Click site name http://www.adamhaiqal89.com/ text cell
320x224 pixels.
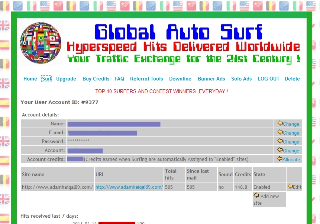tap(57, 187)
